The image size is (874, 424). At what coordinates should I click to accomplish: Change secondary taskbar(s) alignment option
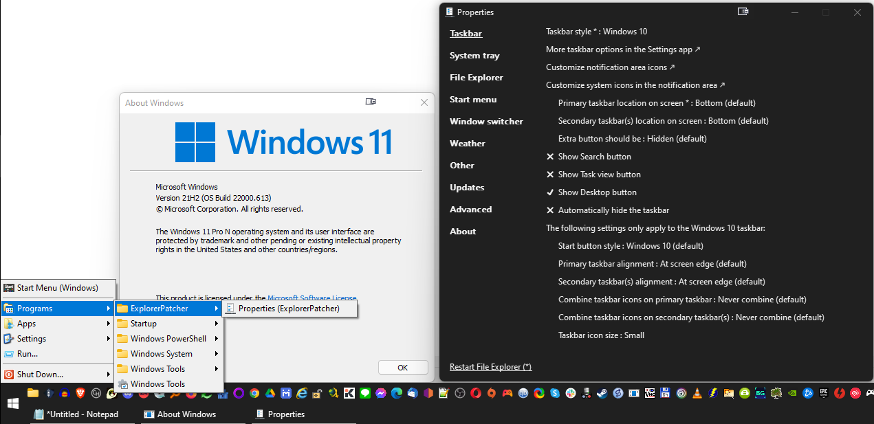(x=662, y=282)
